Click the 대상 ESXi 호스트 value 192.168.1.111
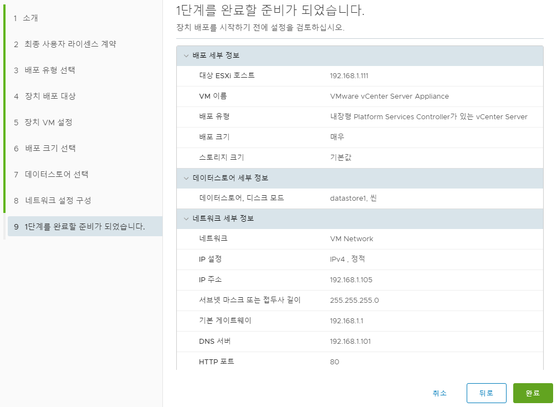The width and height of the screenshot is (557, 407). (349, 76)
